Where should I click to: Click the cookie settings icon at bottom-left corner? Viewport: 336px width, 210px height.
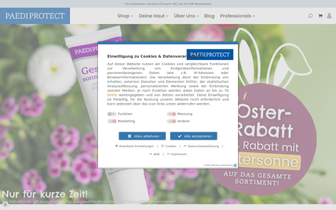click(x=6, y=204)
